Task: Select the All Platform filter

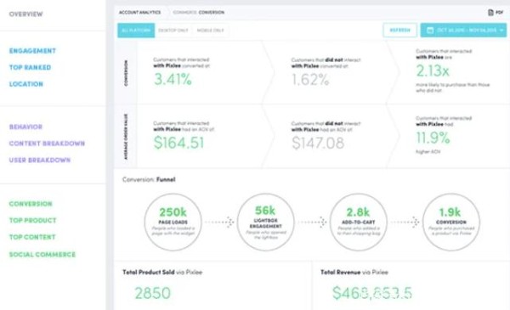Action: tap(136, 31)
